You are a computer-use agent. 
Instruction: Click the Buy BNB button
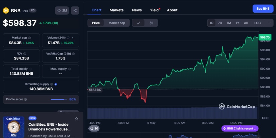tap(263, 9)
